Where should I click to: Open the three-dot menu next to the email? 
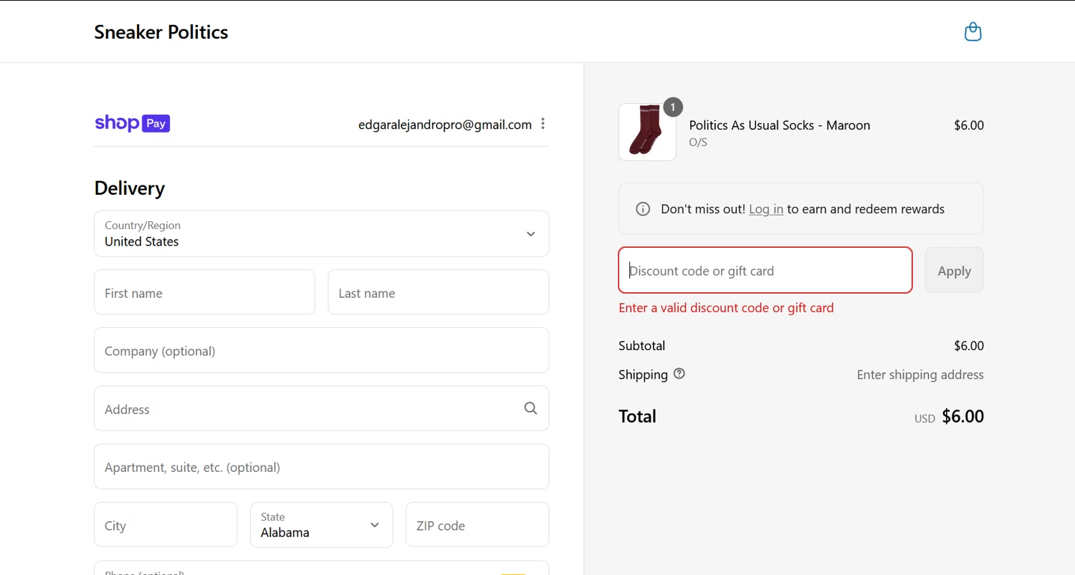[x=543, y=124]
